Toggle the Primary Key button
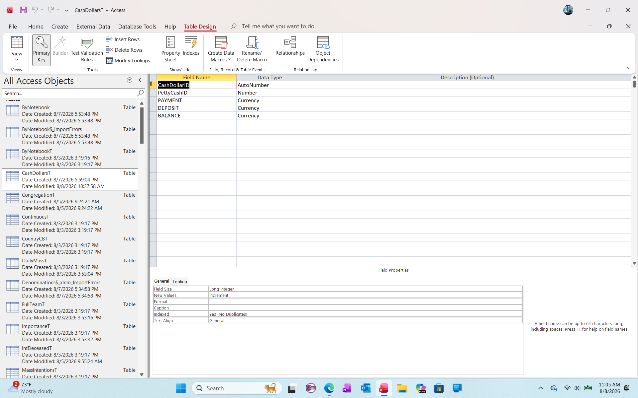This screenshot has width=638, height=398. (x=42, y=50)
